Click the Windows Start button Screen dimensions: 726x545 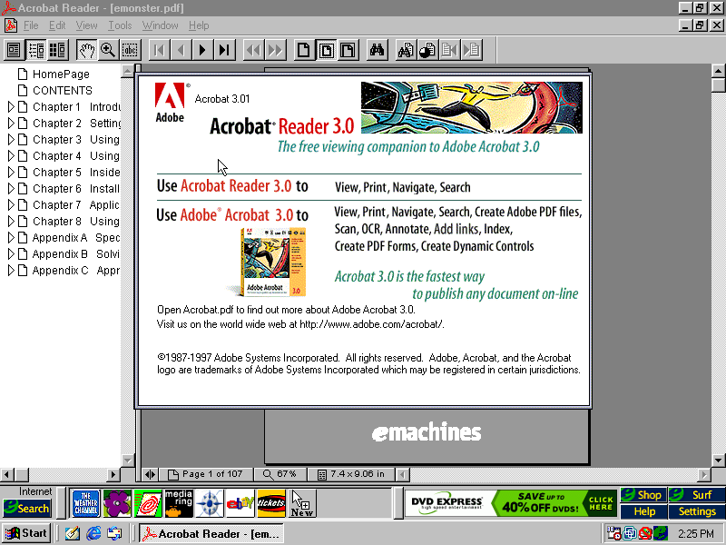26,533
